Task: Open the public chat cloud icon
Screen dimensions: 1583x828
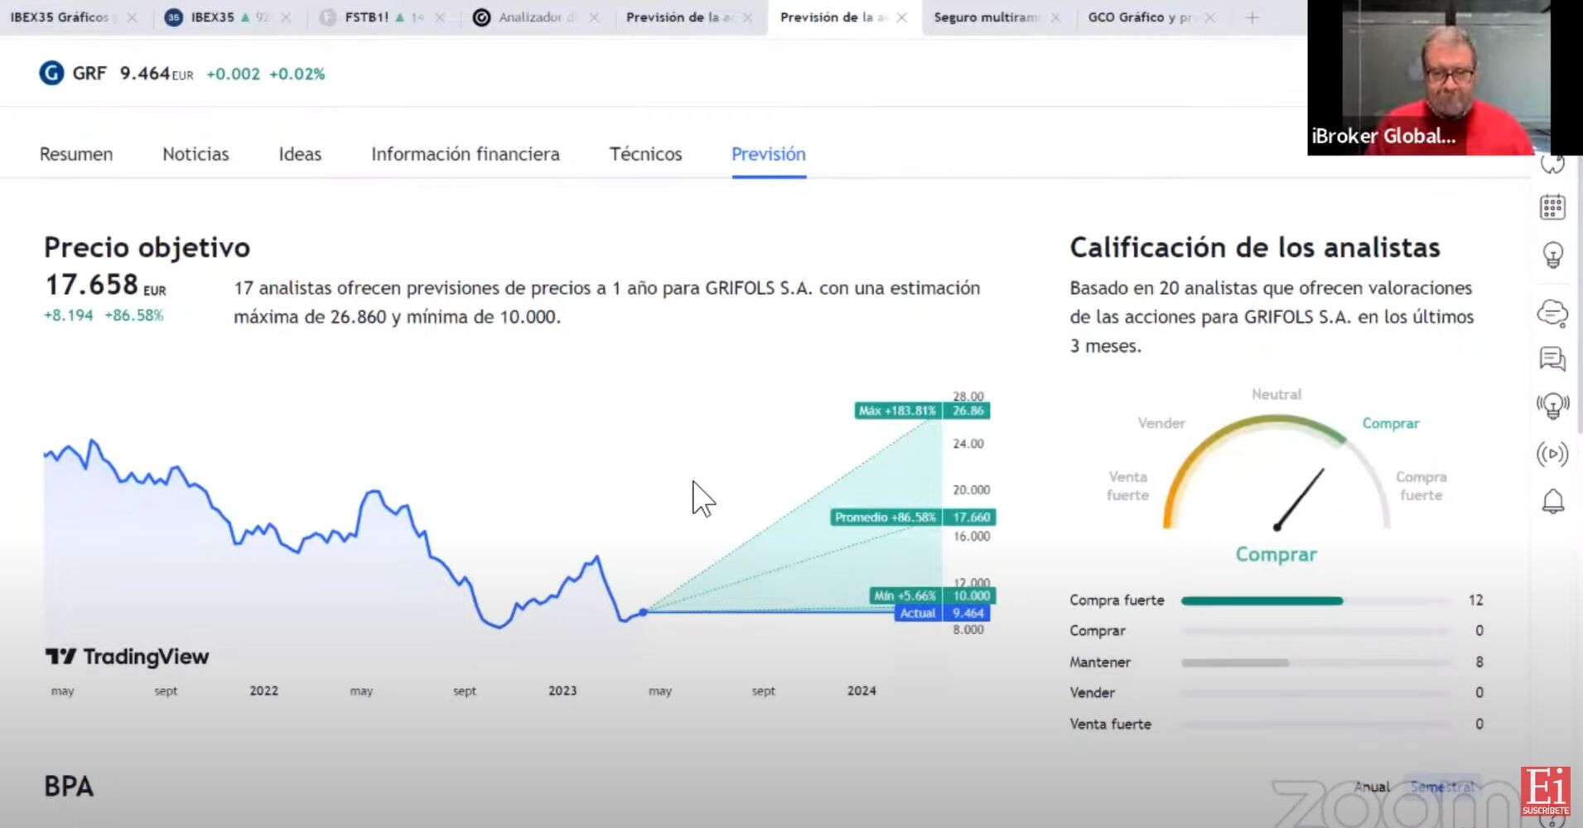Action: pos(1552,314)
